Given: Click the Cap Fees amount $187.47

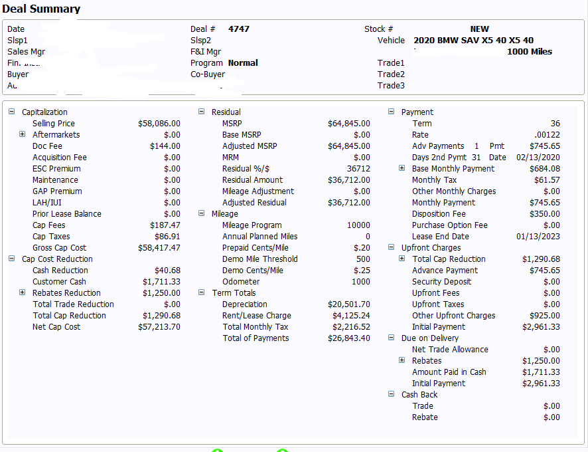Looking at the screenshot, I should pos(165,225).
